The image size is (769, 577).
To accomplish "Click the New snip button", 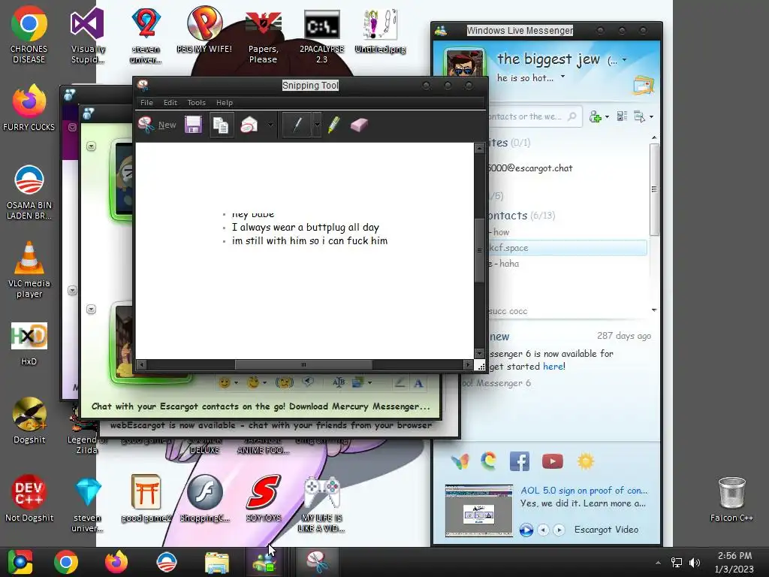I will [157, 125].
